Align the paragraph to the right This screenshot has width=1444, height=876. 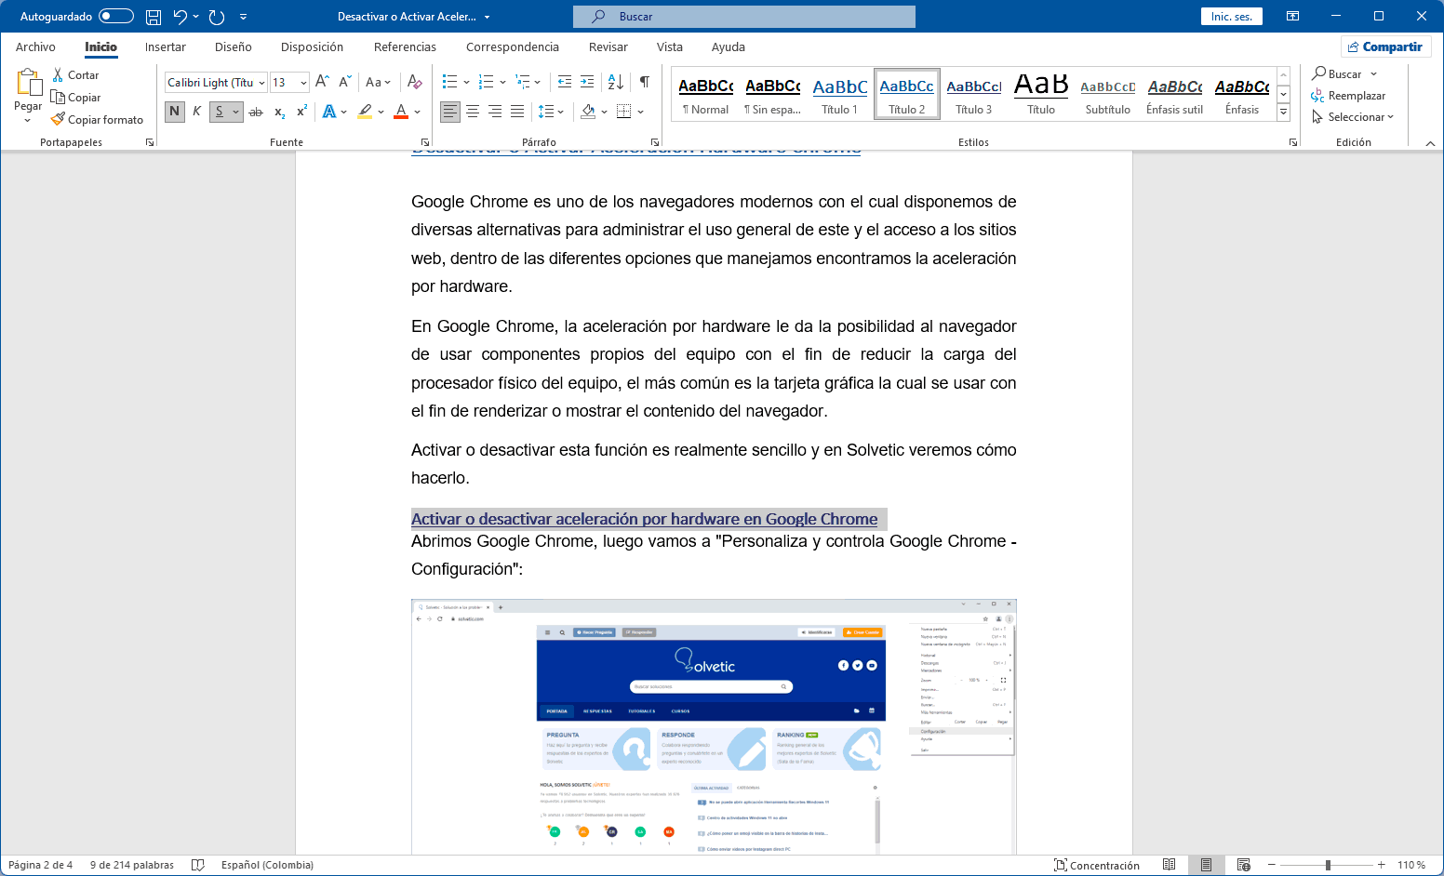pyautogui.click(x=495, y=112)
